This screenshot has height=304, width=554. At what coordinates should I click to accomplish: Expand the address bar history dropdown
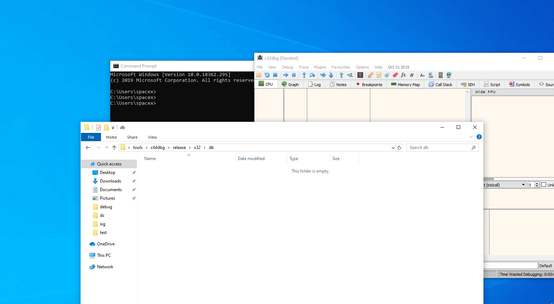click(x=393, y=148)
